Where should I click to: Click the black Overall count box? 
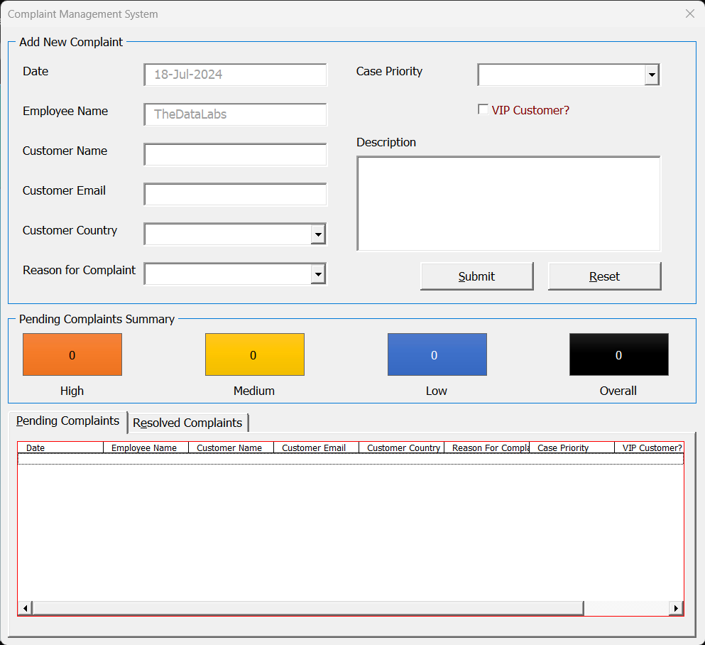pyautogui.click(x=618, y=354)
